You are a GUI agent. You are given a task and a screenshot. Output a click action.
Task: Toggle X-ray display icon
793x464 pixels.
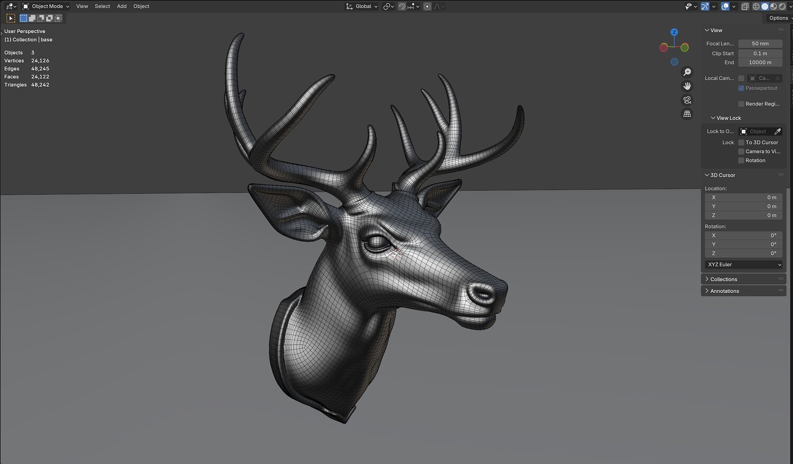click(745, 6)
